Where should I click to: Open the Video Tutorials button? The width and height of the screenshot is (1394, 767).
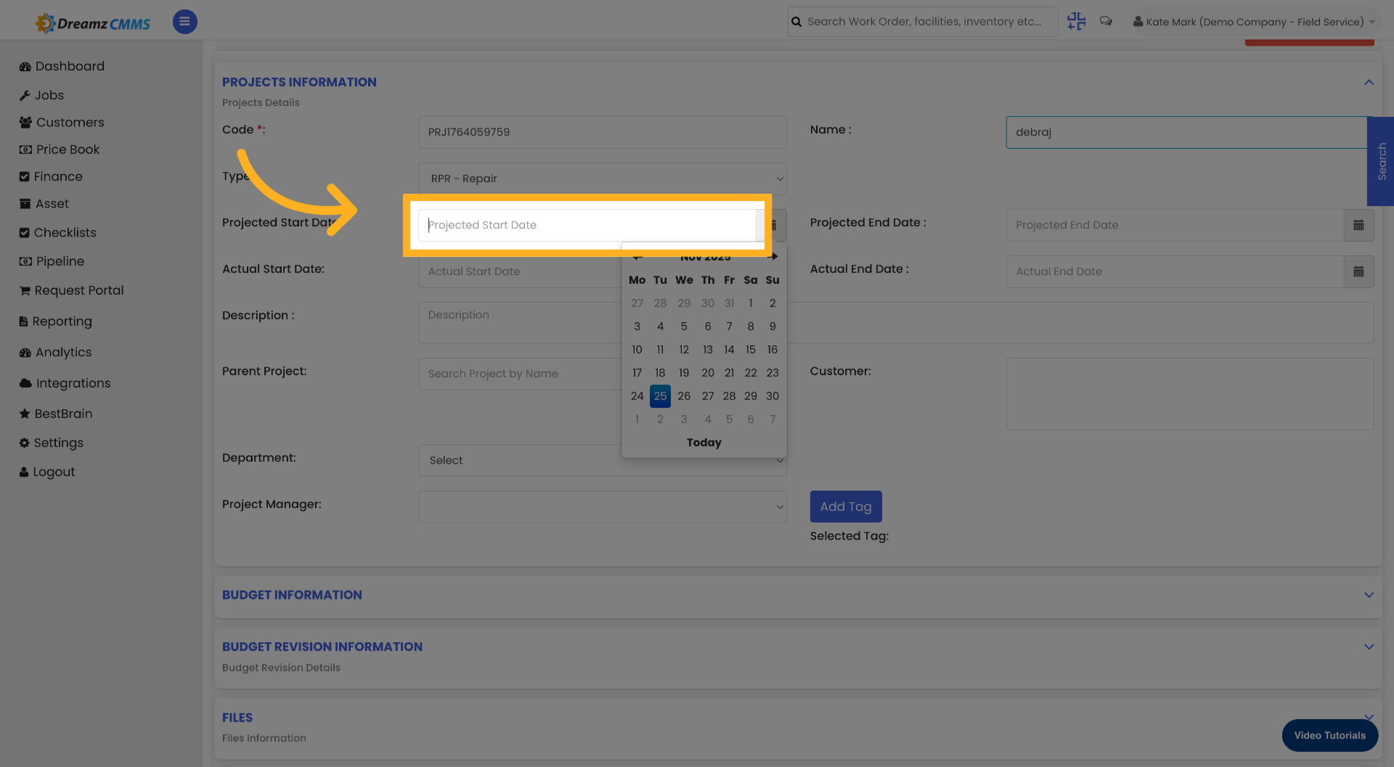pyautogui.click(x=1329, y=735)
